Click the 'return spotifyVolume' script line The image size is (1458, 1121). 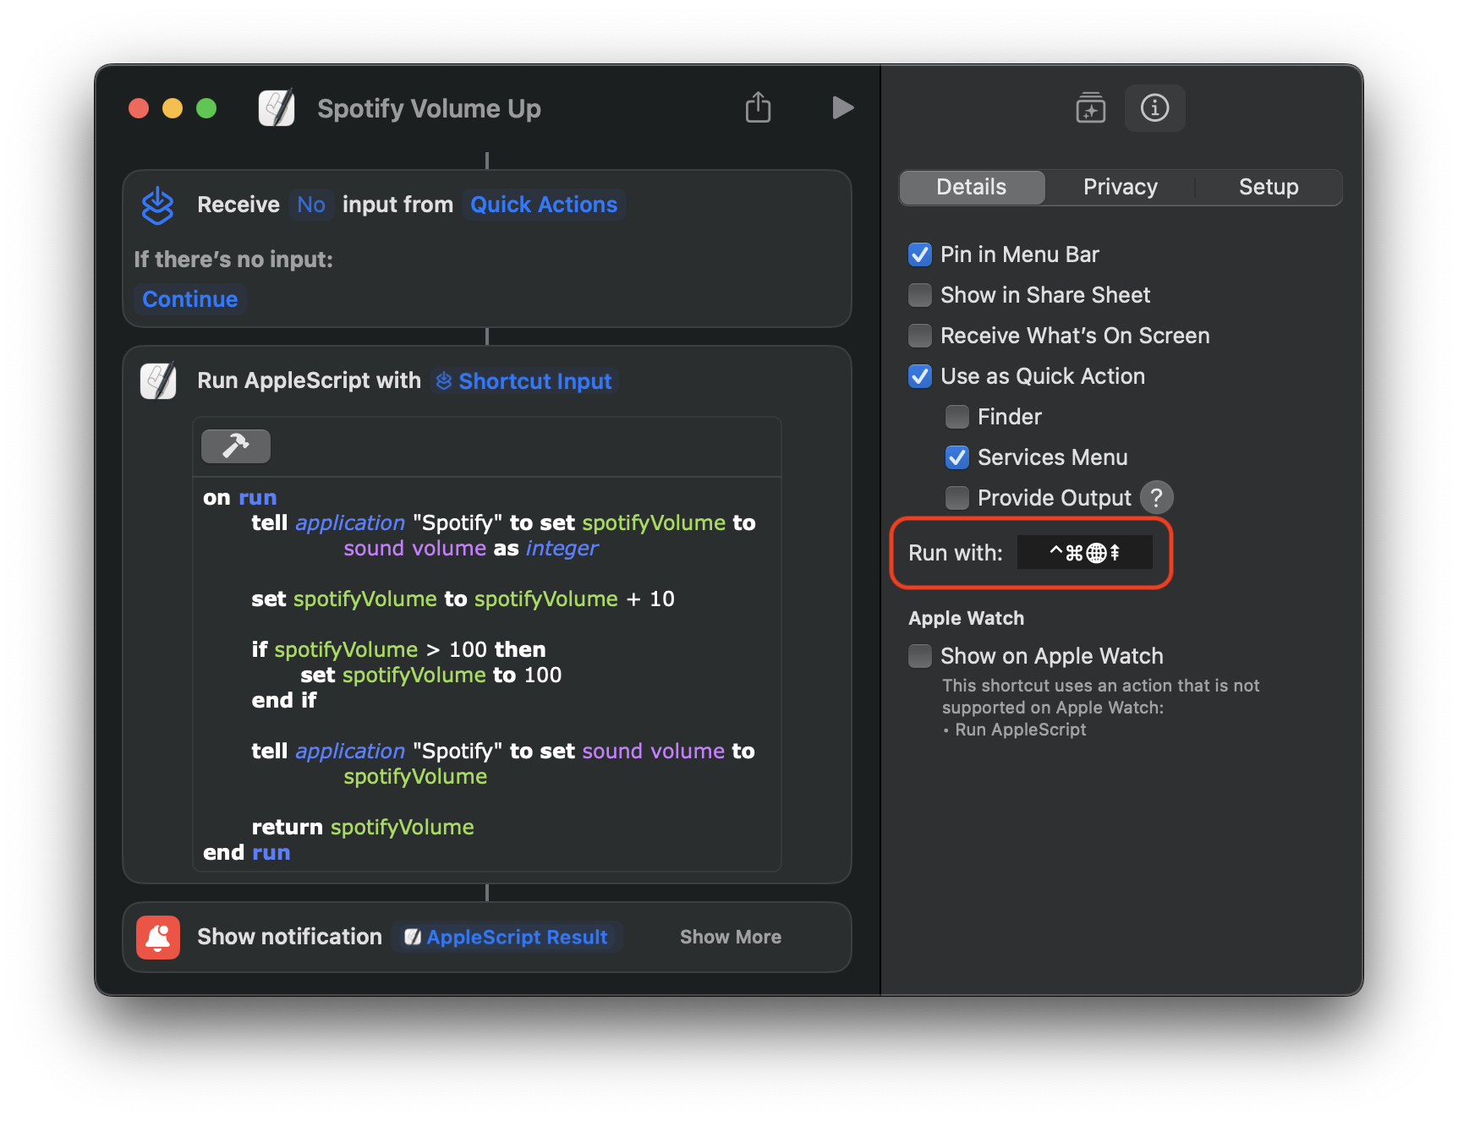click(x=363, y=827)
